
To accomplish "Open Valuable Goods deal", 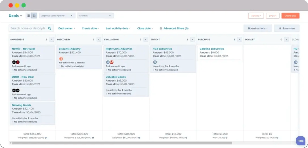I will pyautogui.click(x=116, y=77).
